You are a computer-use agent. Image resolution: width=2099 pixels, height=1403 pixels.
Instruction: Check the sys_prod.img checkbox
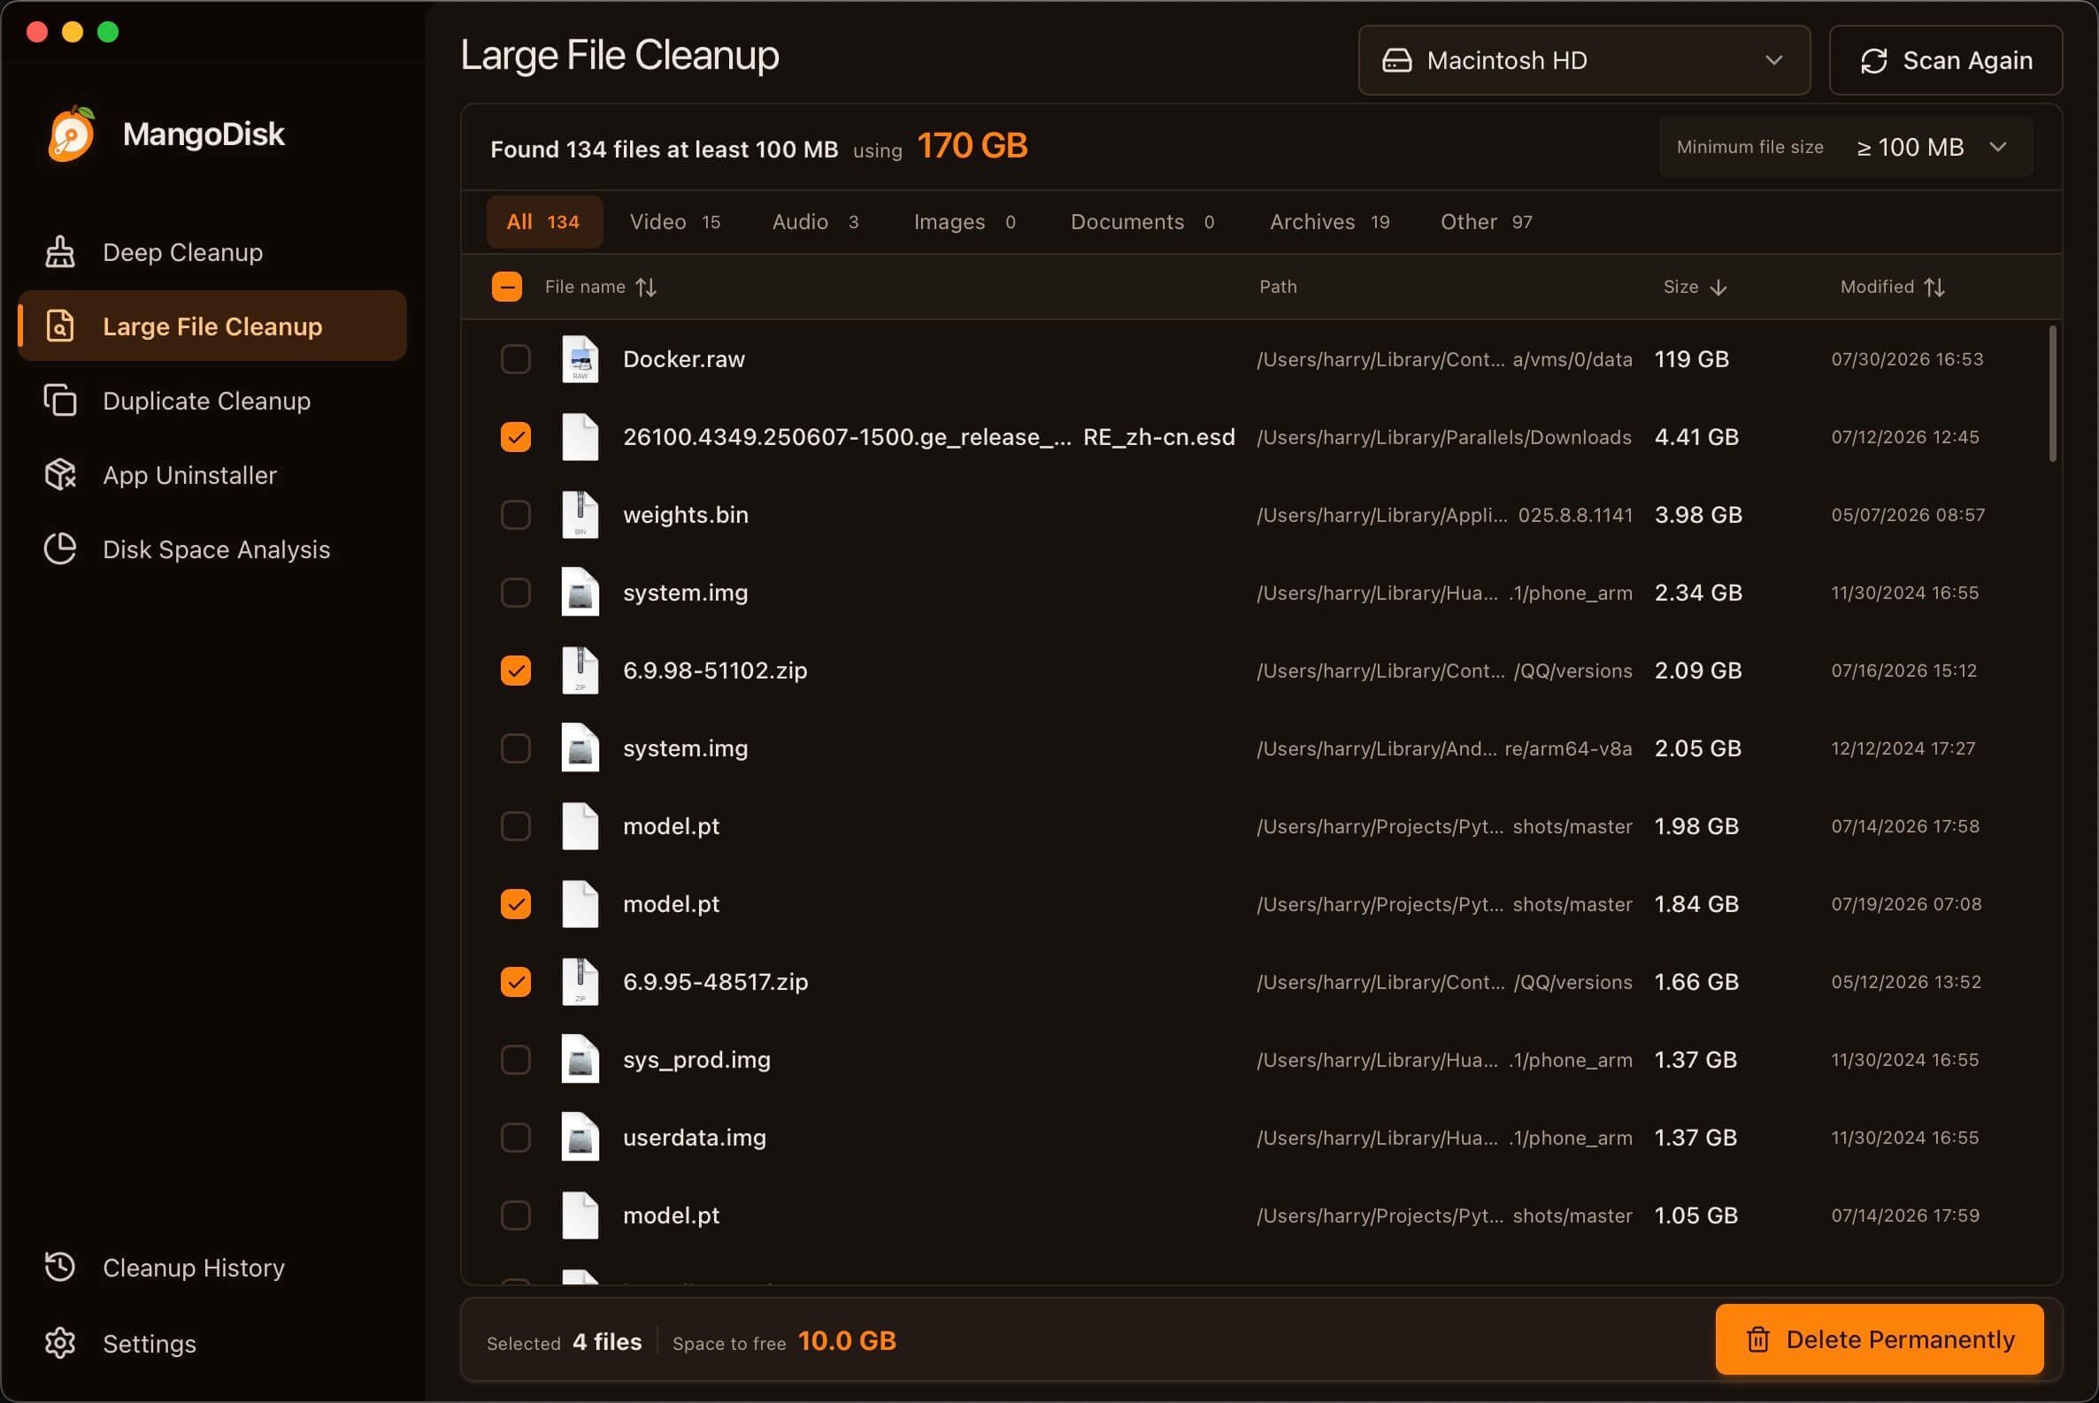pyautogui.click(x=516, y=1060)
